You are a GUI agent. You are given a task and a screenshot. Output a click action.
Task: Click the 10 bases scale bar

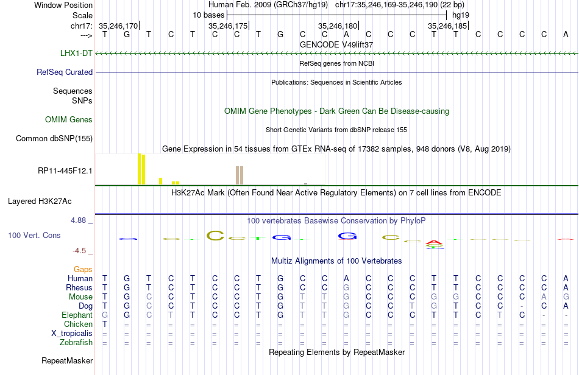click(x=337, y=15)
